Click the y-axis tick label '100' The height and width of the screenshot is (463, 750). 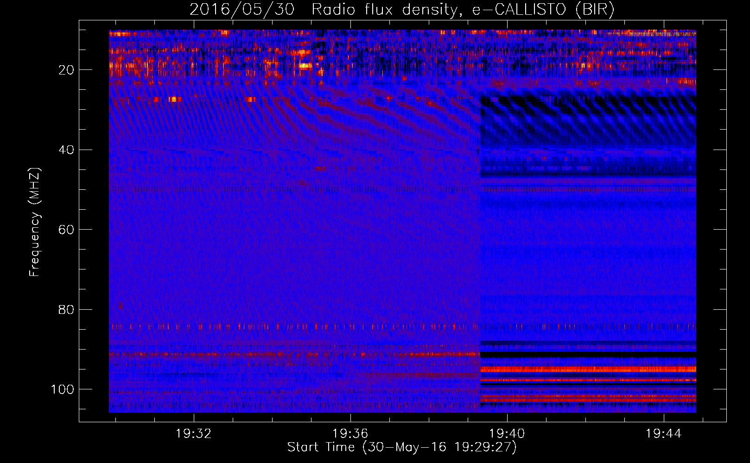click(x=63, y=389)
